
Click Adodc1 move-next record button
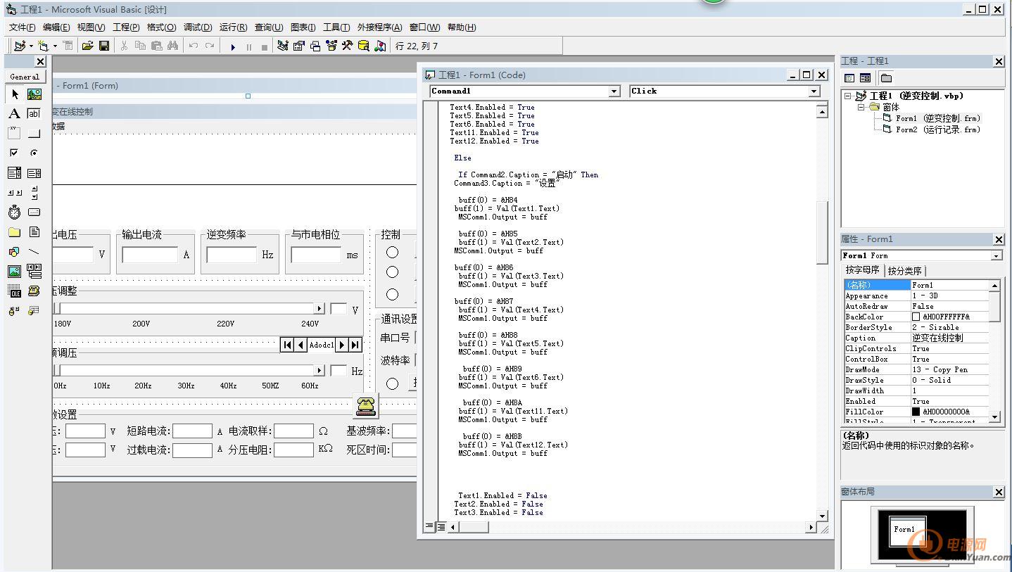(x=341, y=345)
